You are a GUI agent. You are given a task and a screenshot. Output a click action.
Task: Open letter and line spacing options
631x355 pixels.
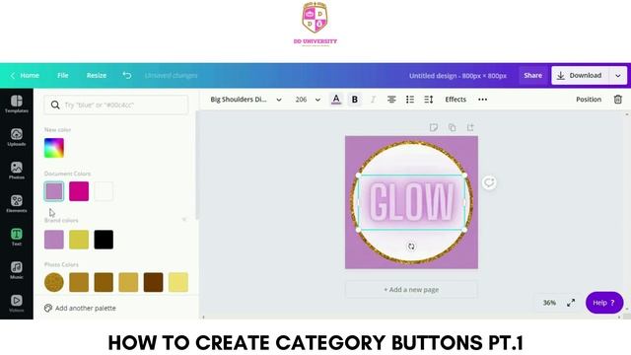tap(429, 100)
